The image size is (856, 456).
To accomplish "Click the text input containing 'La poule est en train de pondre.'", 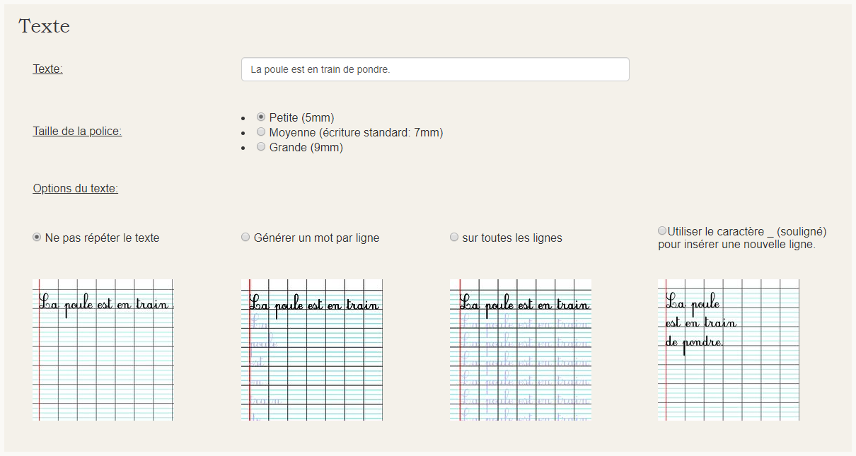I will [x=435, y=69].
